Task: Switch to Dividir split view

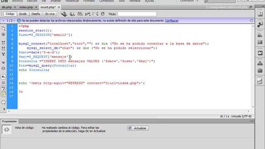Action: click(23, 14)
